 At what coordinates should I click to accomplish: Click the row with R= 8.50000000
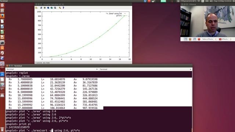tap(53, 92)
